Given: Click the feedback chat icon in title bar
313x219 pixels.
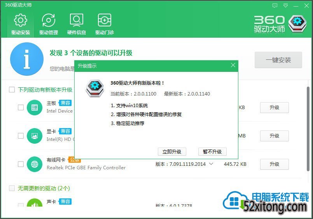Looking at the screenshot, I should tap(275, 5).
